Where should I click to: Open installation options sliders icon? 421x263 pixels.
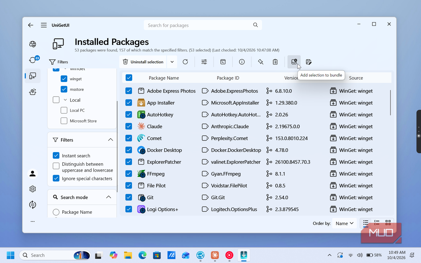pyautogui.click(x=204, y=62)
